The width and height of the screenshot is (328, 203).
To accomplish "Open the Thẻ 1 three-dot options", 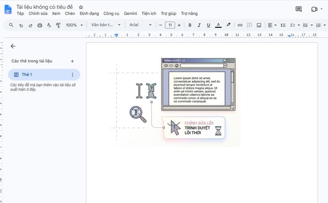I will tap(72, 75).
